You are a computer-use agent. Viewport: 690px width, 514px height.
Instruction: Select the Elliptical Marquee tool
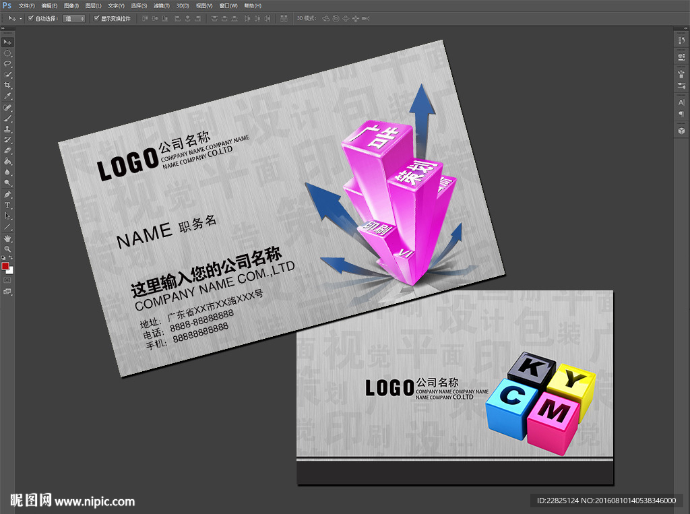pos(7,53)
